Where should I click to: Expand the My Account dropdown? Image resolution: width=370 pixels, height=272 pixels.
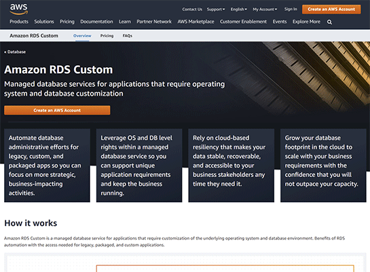click(x=265, y=9)
